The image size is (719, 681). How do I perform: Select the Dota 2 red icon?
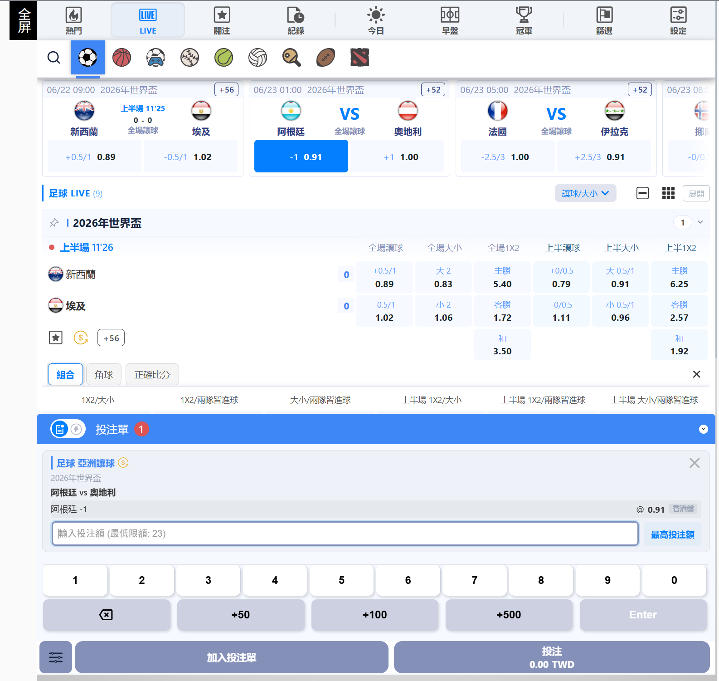359,58
